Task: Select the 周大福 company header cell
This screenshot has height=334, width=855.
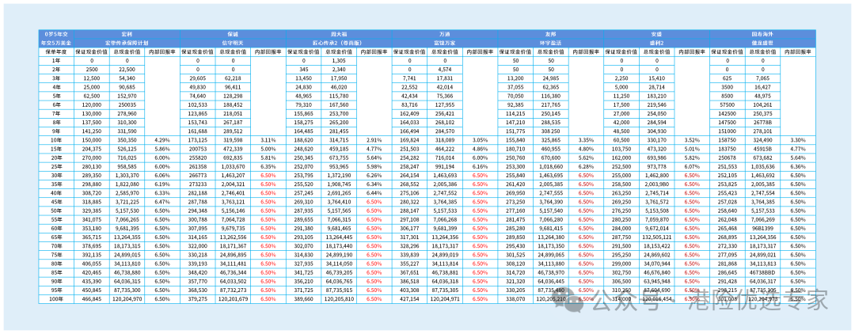Action: [339, 34]
